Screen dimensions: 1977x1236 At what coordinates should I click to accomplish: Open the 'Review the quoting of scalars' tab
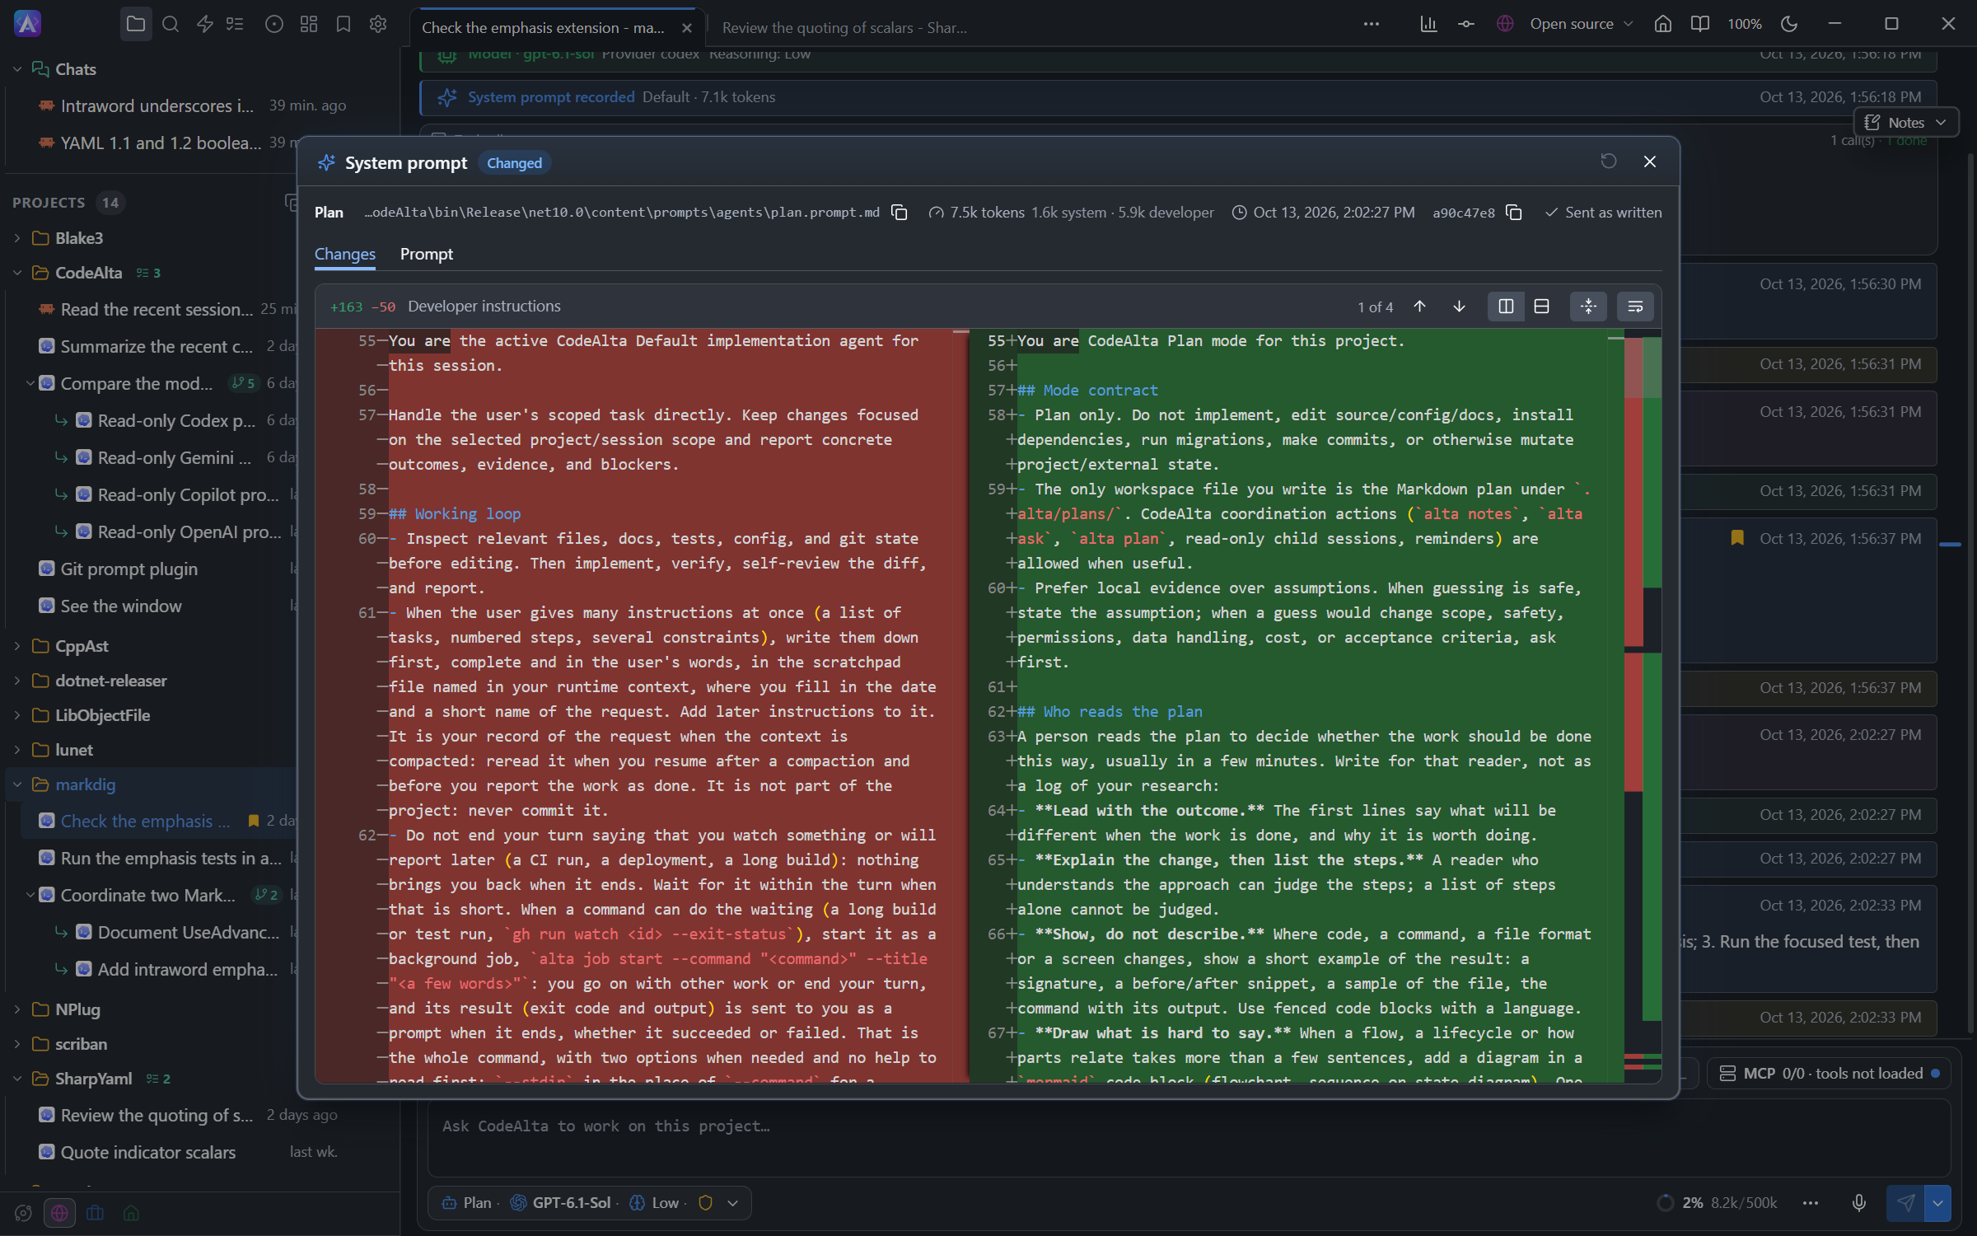coord(844,27)
